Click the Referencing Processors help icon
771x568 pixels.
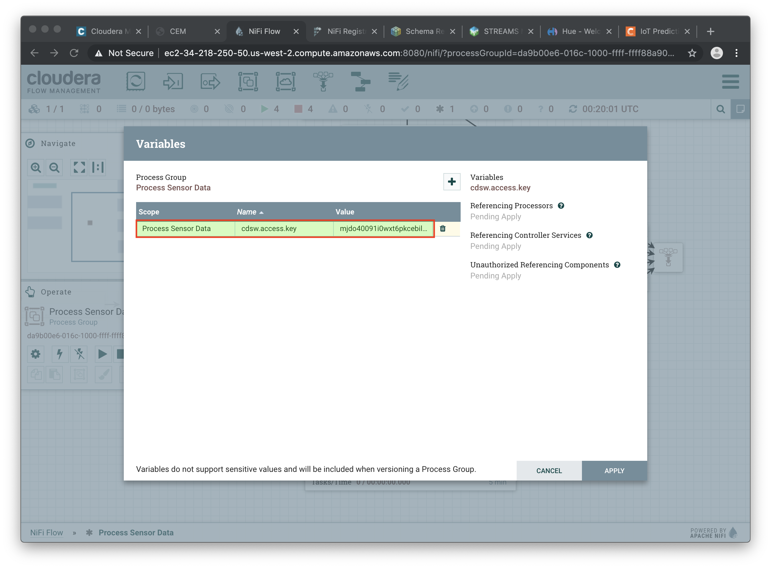(x=561, y=206)
